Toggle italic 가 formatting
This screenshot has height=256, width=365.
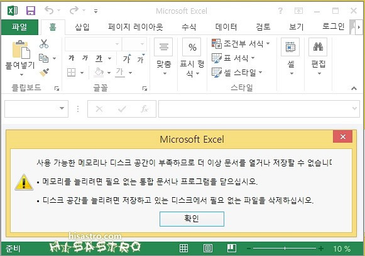pyautogui.click(x=85, y=58)
